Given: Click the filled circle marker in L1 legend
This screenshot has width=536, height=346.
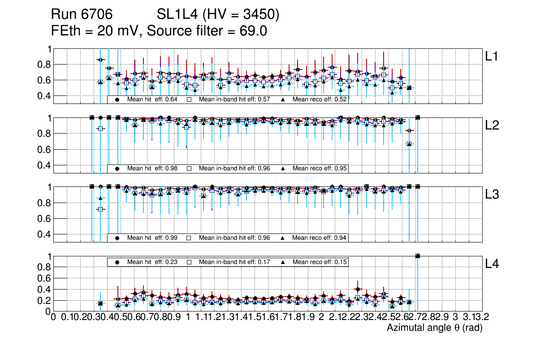Looking at the screenshot, I should [117, 99].
